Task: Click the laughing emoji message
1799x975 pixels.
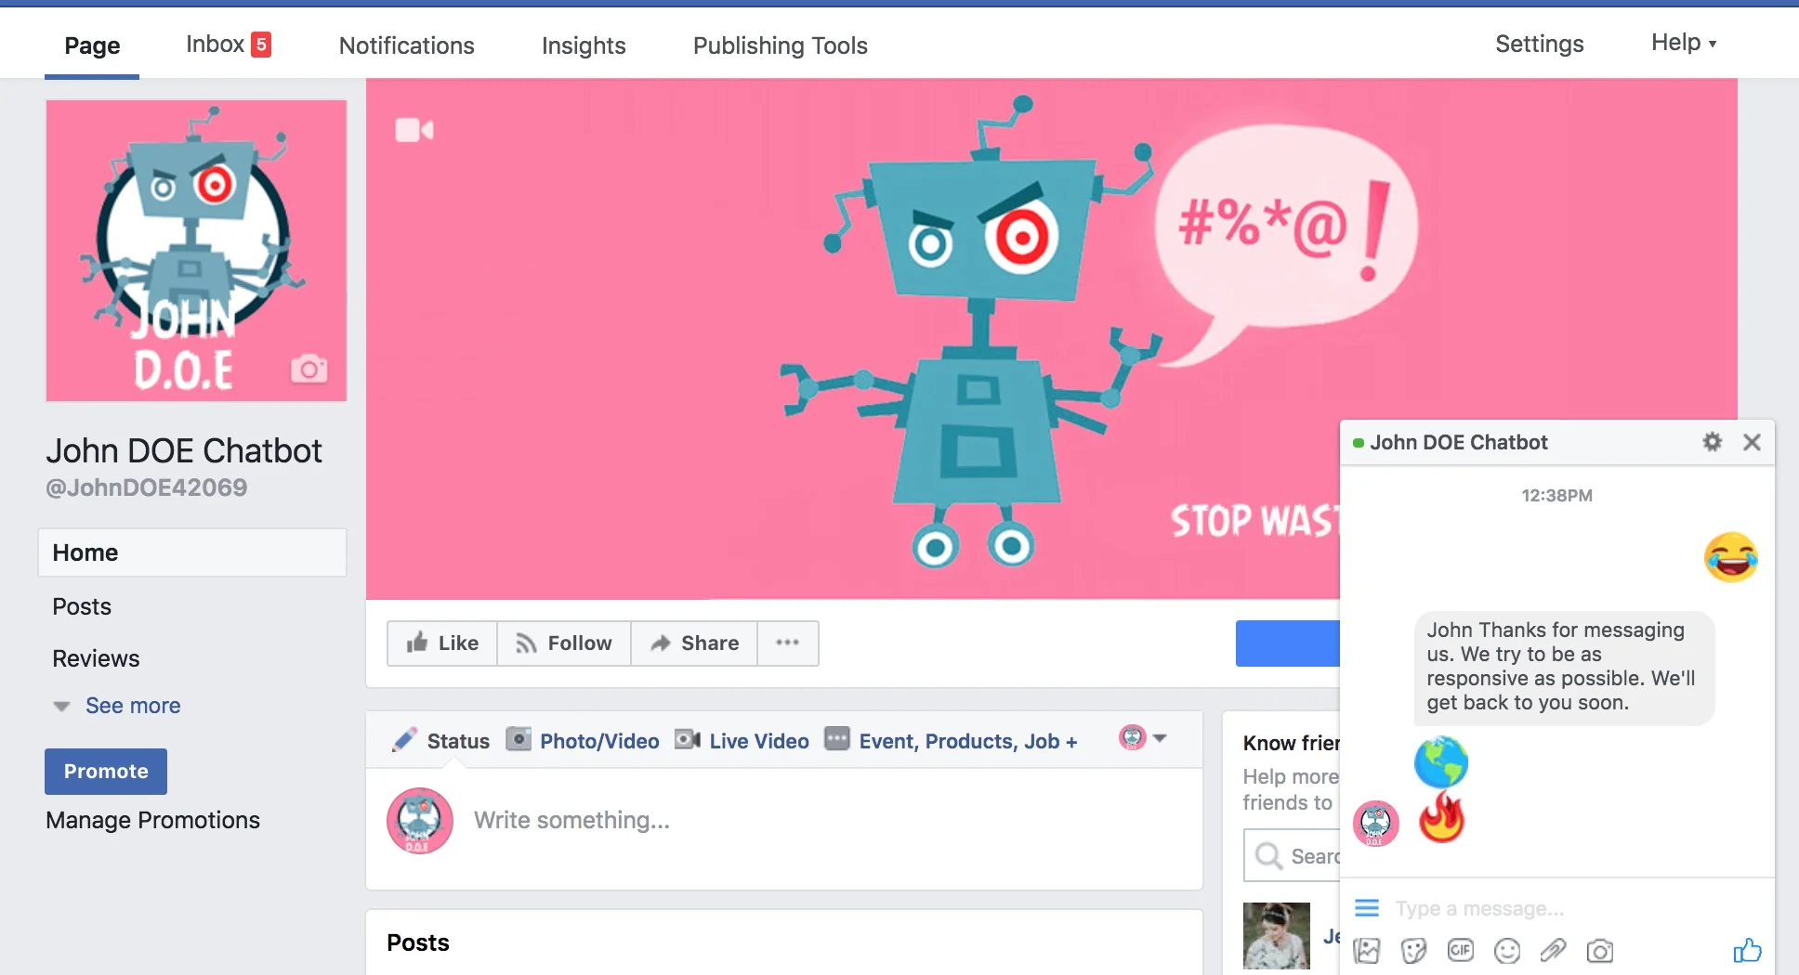Action: (x=1731, y=557)
